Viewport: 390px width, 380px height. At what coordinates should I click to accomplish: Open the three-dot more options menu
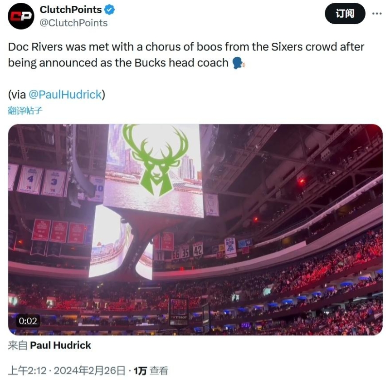(x=377, y=14)
